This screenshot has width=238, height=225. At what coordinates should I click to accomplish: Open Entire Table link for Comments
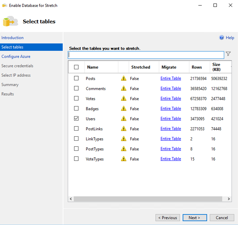(x=171, y=88)
